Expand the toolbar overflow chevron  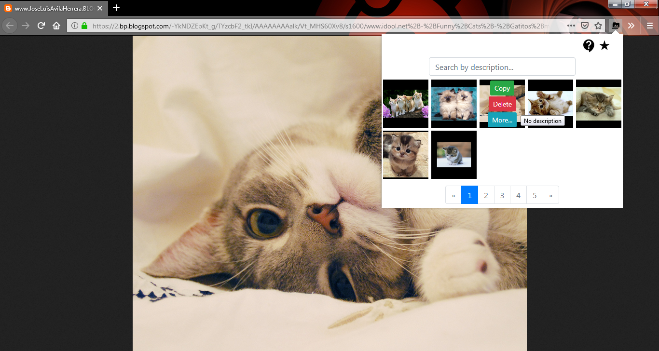pos(631,26)
